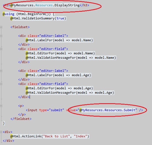Collapse the editor-field div containing EditorFor model.Name

[x=1, y=49]
